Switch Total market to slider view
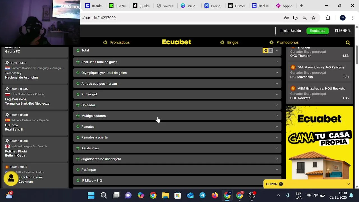359x202 pixels. coord(270,50)
